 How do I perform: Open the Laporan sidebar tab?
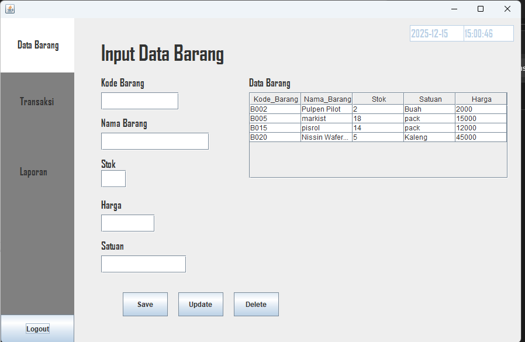pyautogui.click(x=33, y=172)
